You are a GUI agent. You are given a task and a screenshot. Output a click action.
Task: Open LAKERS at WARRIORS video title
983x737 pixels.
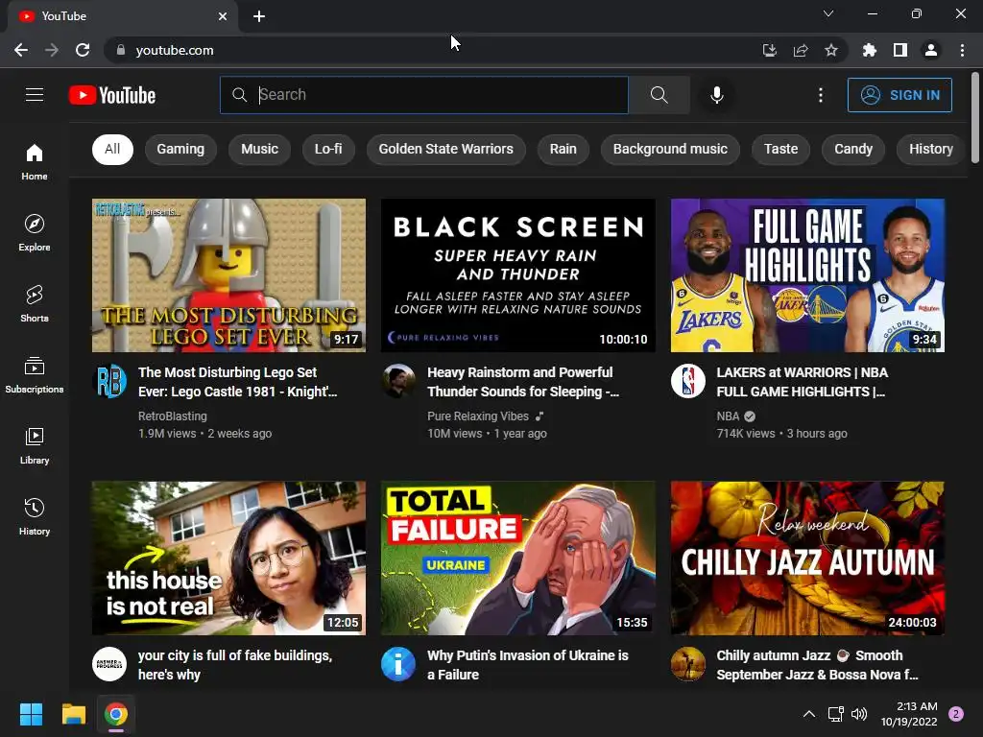(803, 382)
